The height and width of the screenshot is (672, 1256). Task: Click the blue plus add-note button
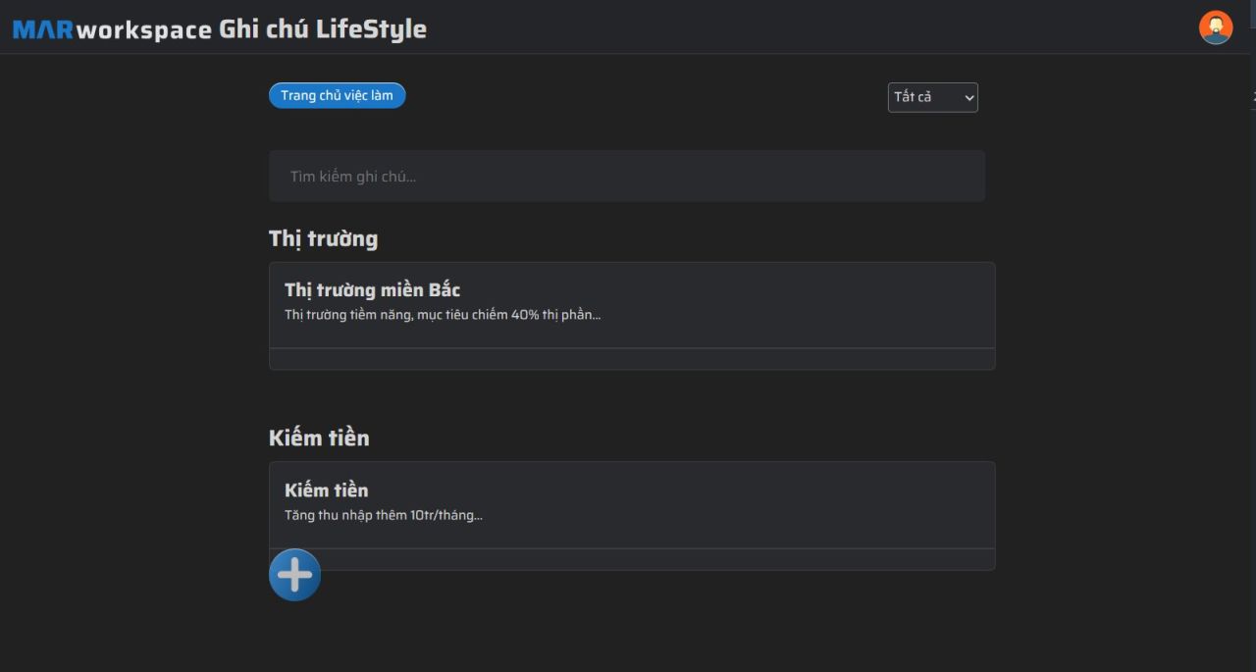pyautogui.click(x=294, y=575)
